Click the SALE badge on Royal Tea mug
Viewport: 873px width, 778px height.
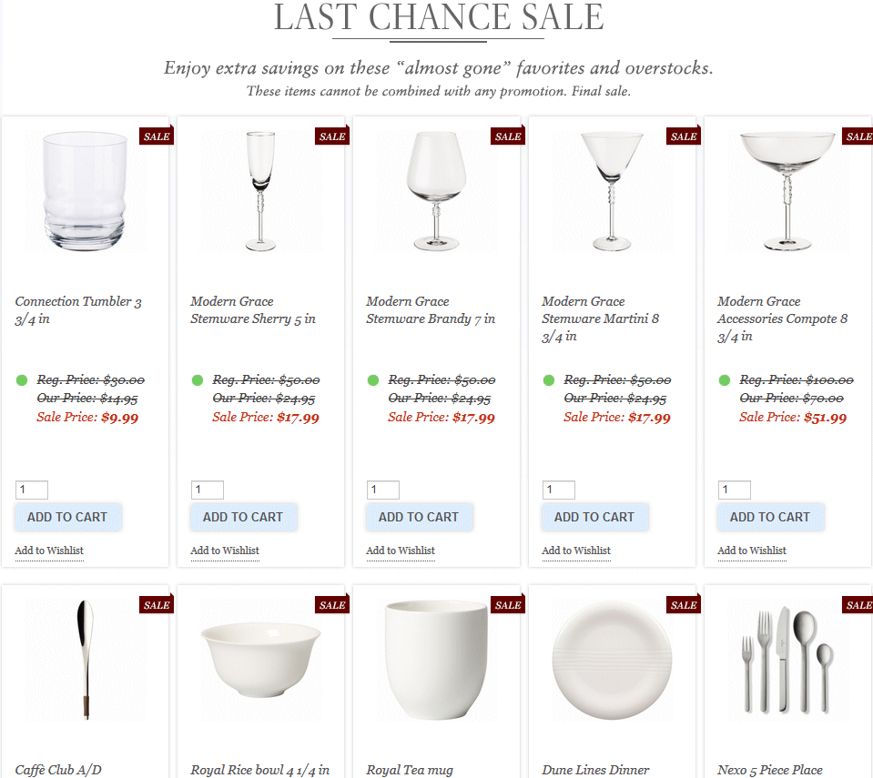(x=507, y=605)
